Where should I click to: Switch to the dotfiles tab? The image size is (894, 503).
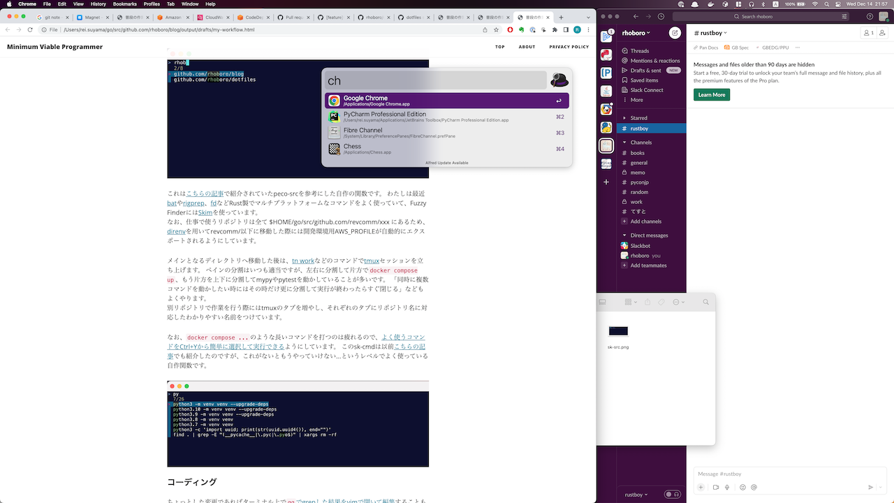(414, 17)
